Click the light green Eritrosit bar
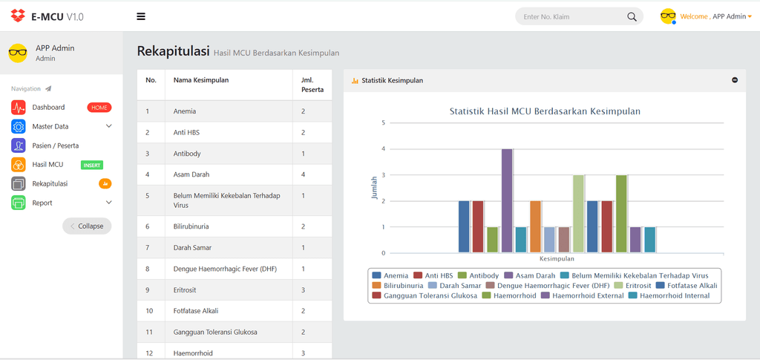This screenshot has width=760, height=360. click(577, 214)
